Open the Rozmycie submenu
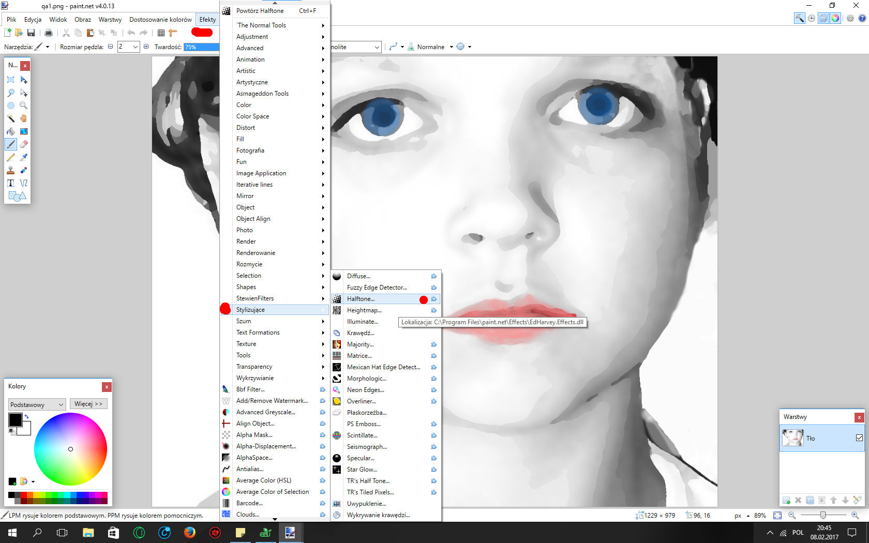Viewport: 869px width, 543px height. (x=249, y=264)
